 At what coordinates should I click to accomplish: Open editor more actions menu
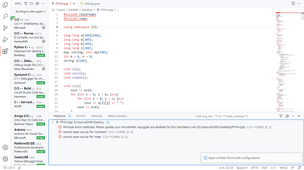(299, 4)
